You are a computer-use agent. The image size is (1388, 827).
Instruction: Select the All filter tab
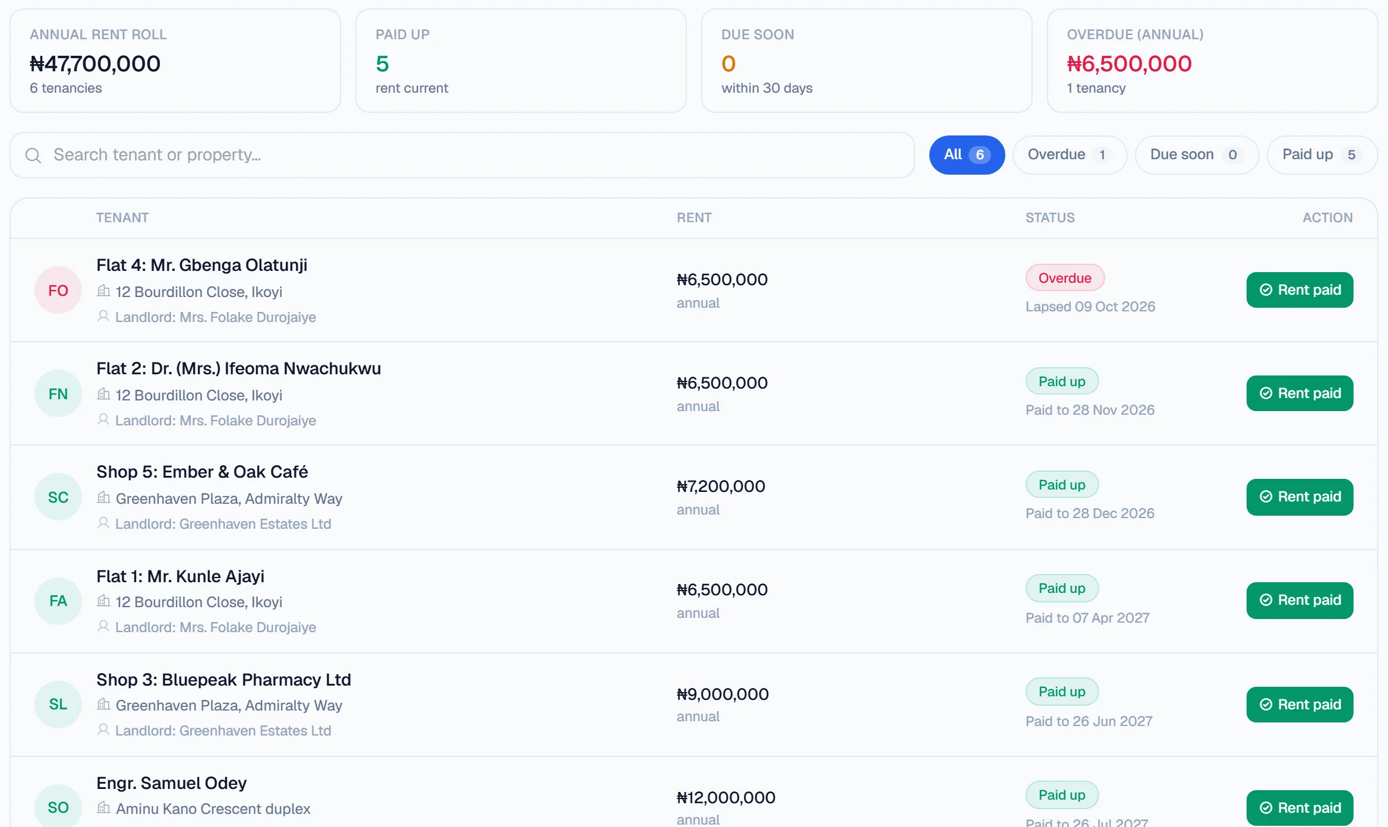[x=967, y=155]
